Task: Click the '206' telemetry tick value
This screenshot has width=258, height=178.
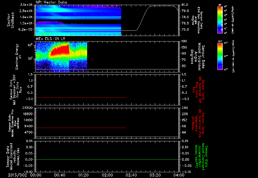Action: pyautogui.click(x=184, y=114)
